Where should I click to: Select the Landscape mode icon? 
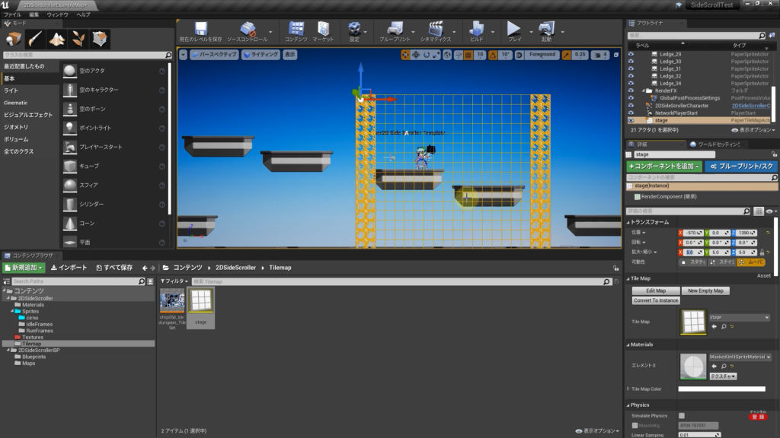coord(57,38)
